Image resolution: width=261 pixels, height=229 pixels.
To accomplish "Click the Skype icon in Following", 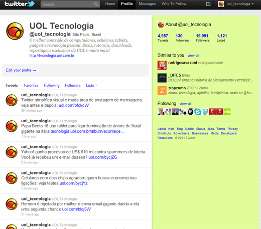I will [198, 112].
